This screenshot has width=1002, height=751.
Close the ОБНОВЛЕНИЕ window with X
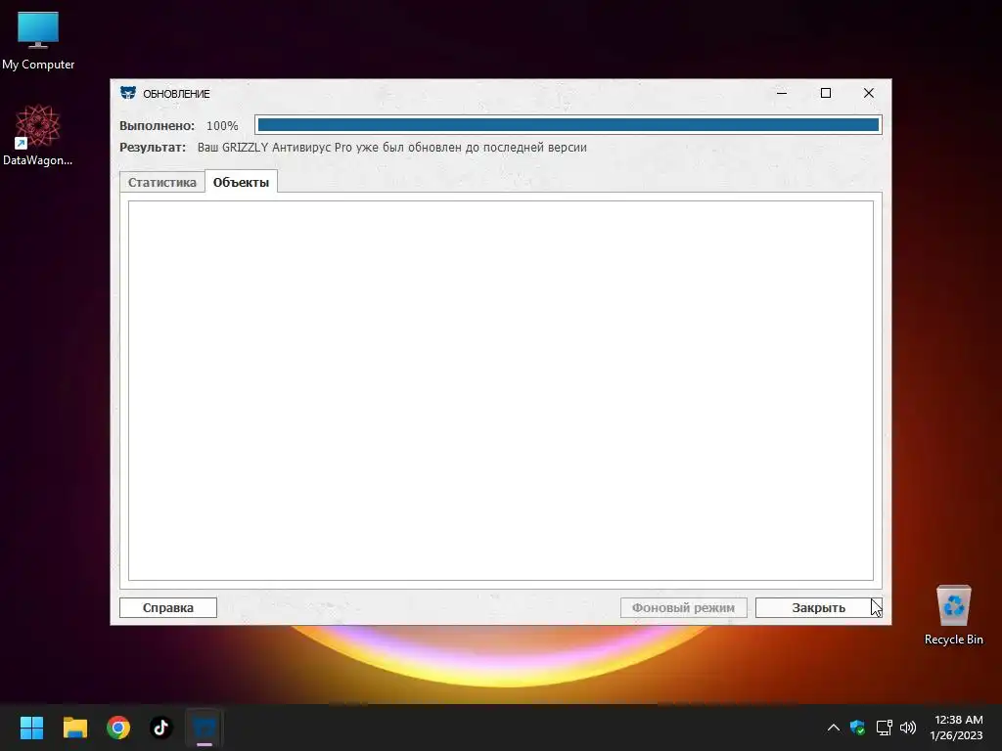point(869,93)
